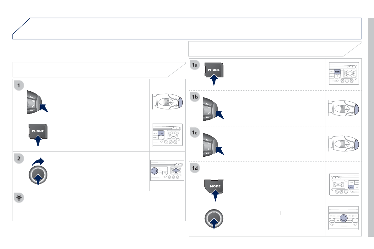Screen dimensions: 374x249
Task: Click the steering stalk end in step 1
Action: pyautogui.click(x=35, y=102)
